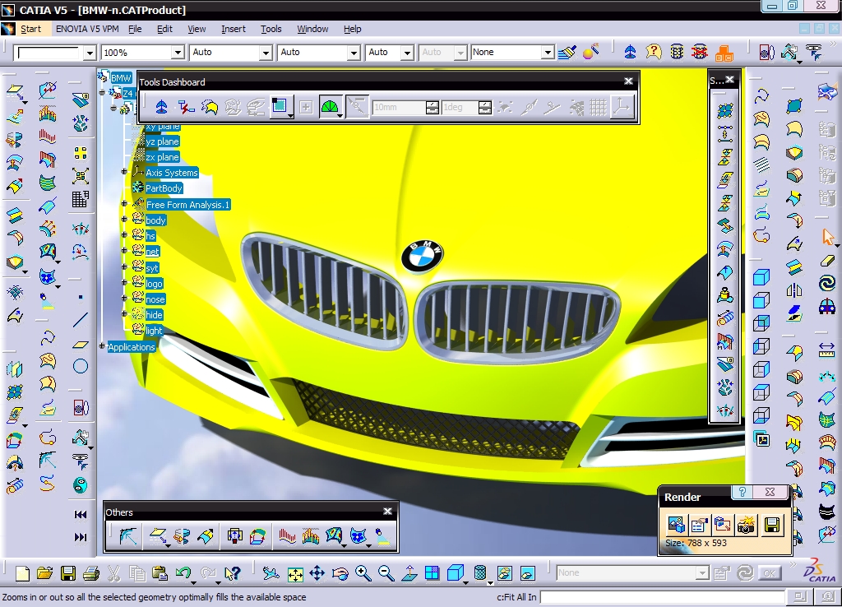Click the 10mm stepper arrows
This screenshot has height=607, width=842.
433,108
